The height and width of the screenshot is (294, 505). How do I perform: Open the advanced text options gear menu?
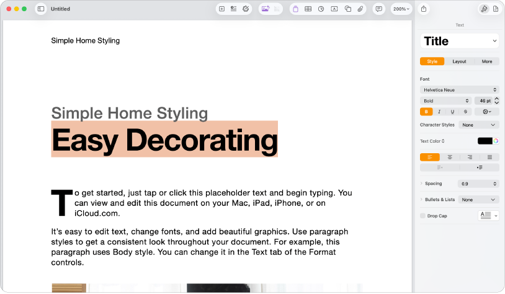487,112
